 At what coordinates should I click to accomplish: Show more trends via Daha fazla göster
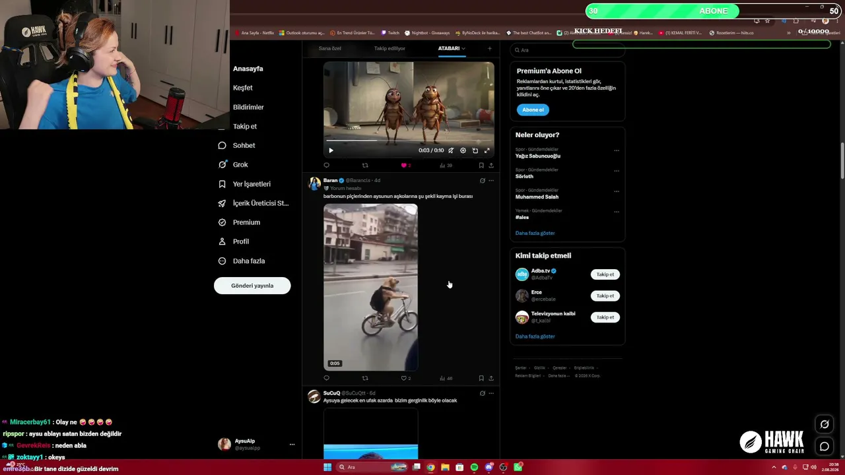tap(535, 233)
